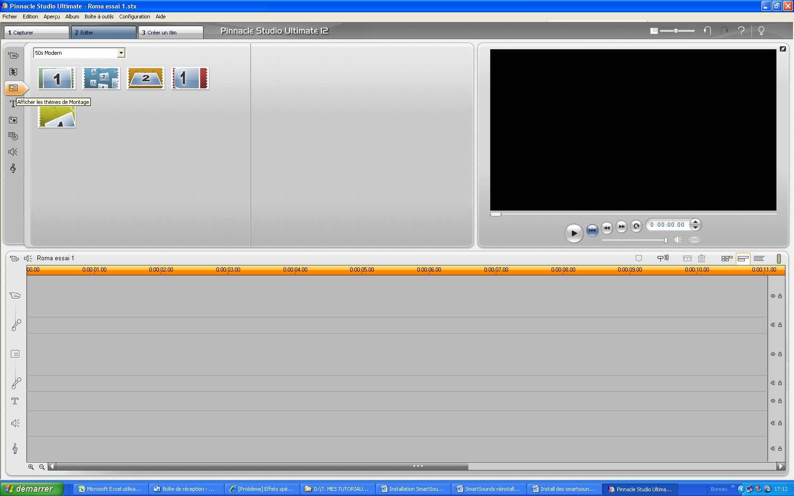
Task: Switch to Text list view
Action: click(759, 258)
